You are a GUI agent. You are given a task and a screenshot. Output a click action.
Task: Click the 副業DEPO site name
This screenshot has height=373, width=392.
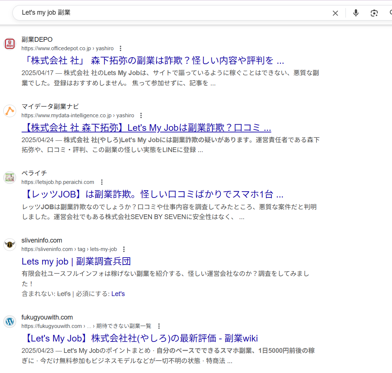pos(37,40)
